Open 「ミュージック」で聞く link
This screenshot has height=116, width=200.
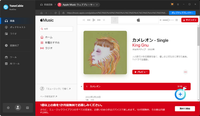55,89
